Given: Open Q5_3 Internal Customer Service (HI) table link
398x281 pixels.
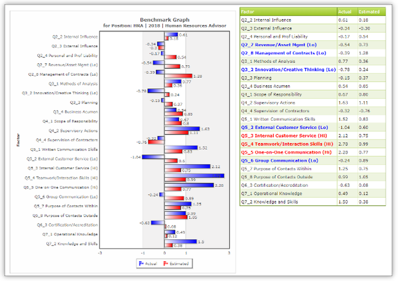Looking at the screenshot, I should [284, 136].
